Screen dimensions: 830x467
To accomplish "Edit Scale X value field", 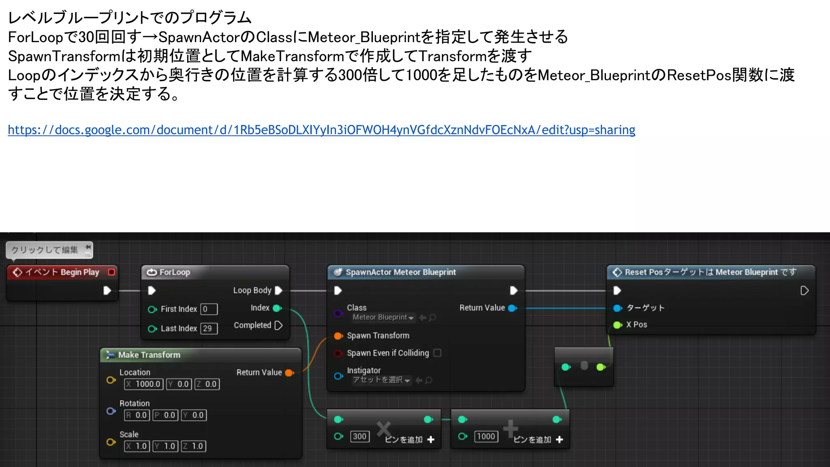I will pyautogui.click(x=137, y=446).
